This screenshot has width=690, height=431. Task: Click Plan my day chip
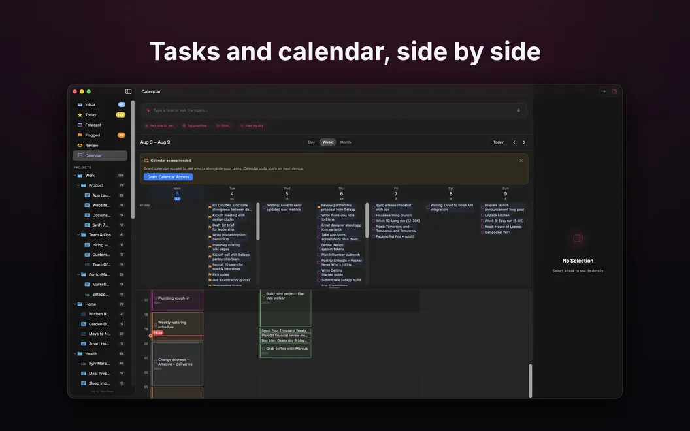(252, 126)
